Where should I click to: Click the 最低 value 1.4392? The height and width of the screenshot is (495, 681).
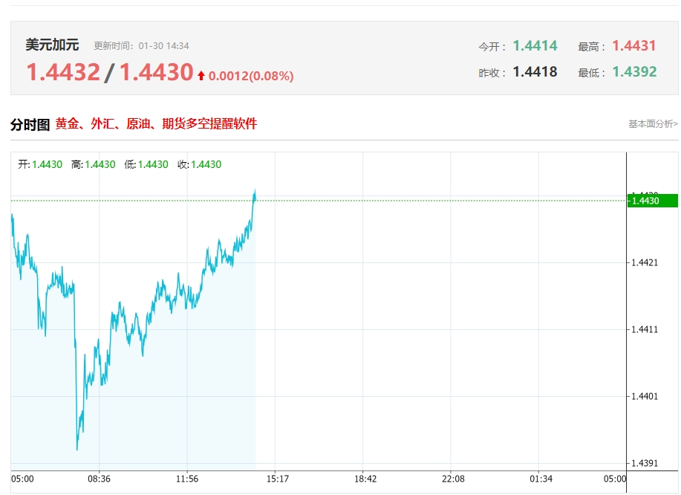[x=634, y=73]
